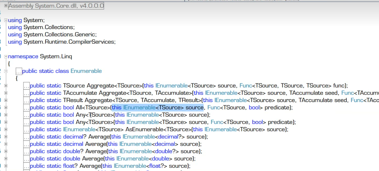The height and width of the screenshot is (171, 379).
Task: Click 'TAccumulate seed' in TResult Aggregate line
Action: [323, 100]
